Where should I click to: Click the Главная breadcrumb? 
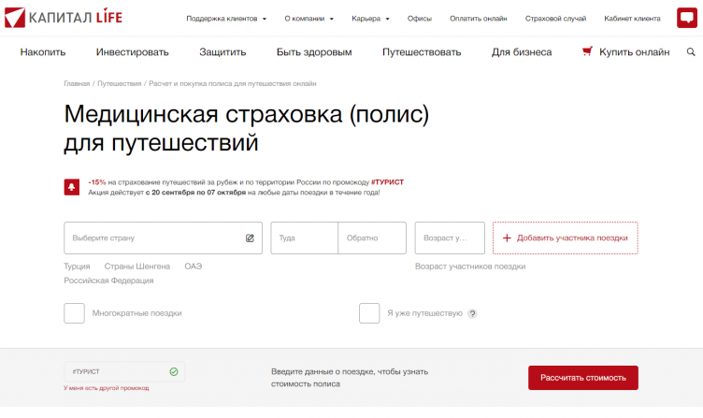coord(77,84)
